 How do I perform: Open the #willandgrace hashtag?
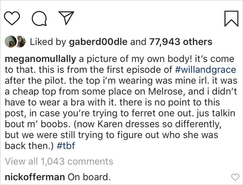pyautogui.click(x=203, y=69)
